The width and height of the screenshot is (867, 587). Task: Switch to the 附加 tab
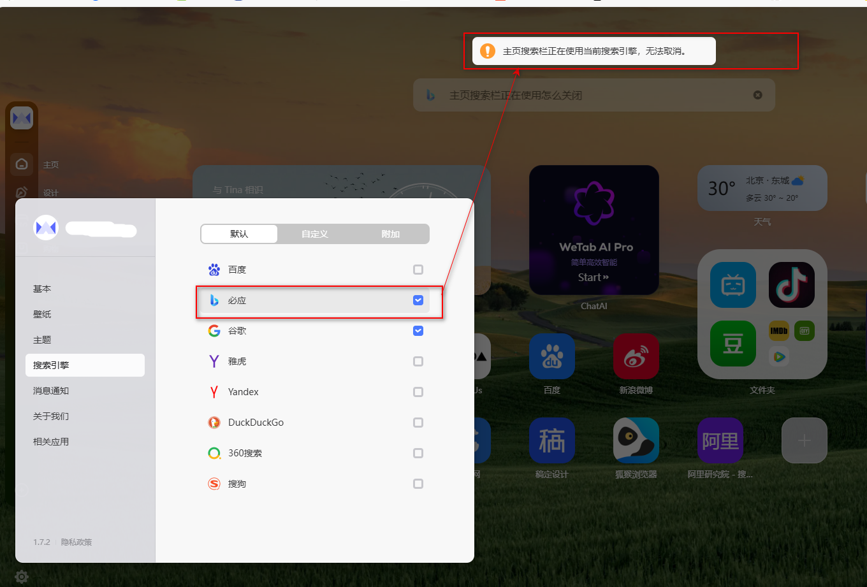click(391, 234)
